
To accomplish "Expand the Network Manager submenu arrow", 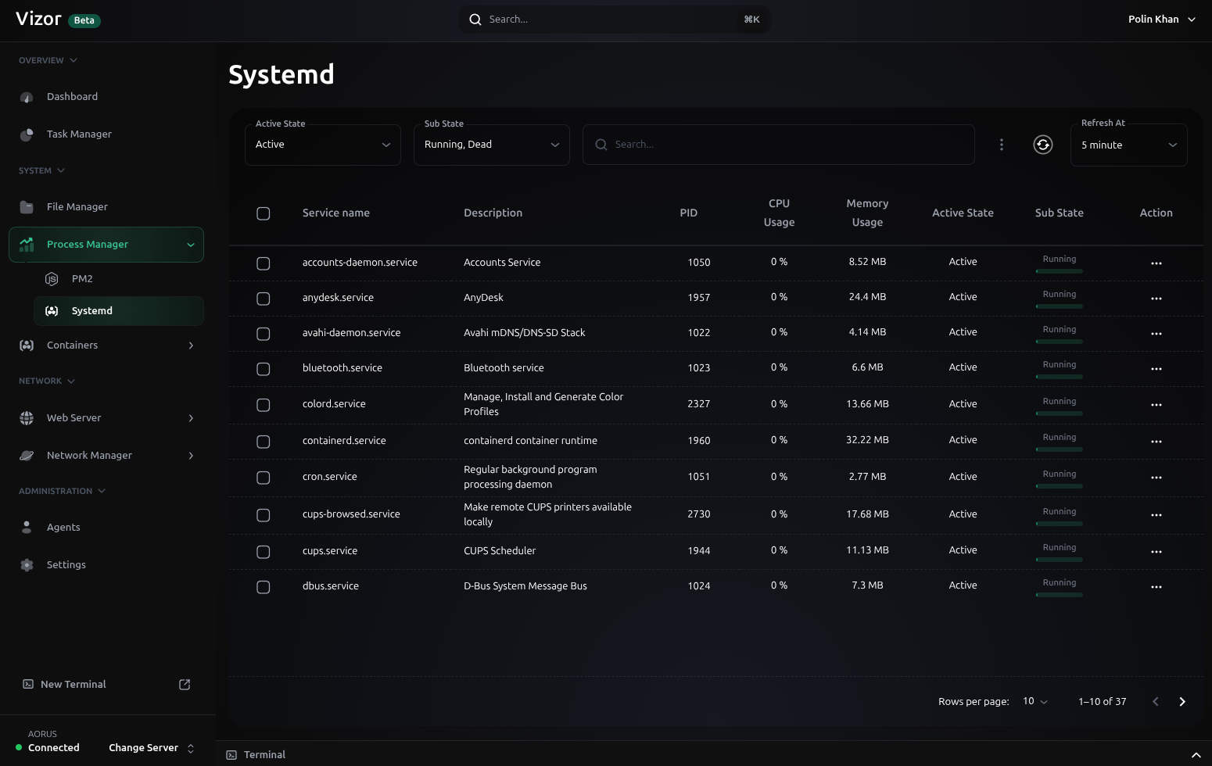I will tap(191, 456).
